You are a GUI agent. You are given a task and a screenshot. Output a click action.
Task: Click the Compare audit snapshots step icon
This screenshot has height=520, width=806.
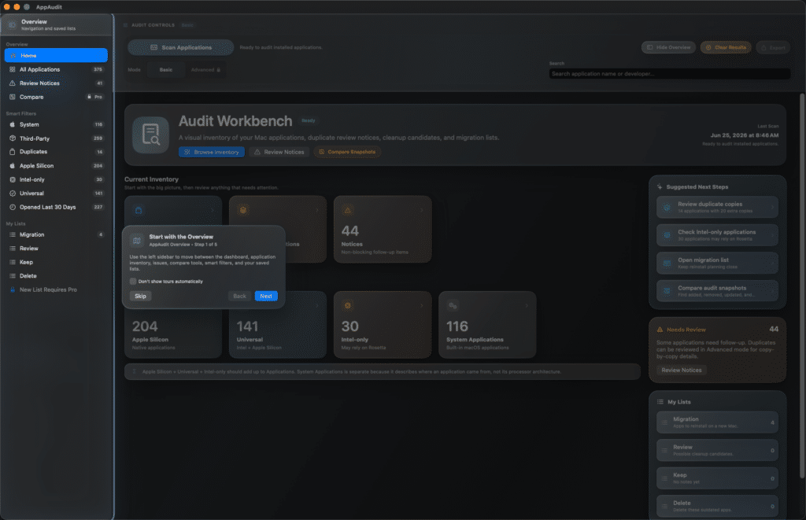point(667,291)
